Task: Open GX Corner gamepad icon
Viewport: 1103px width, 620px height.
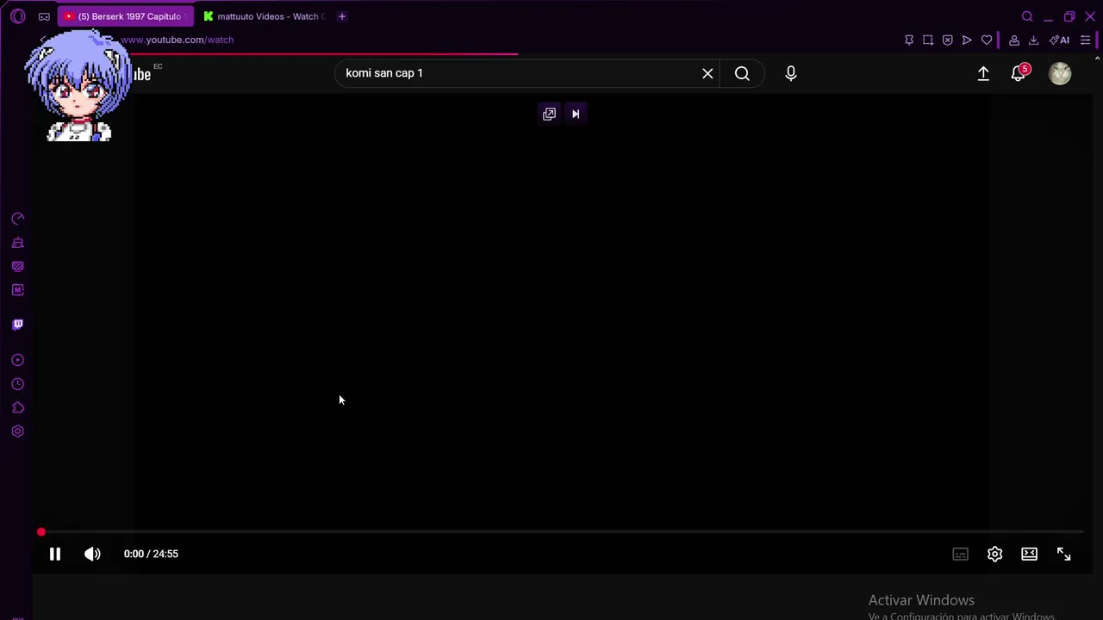Action: pos(44,16)
